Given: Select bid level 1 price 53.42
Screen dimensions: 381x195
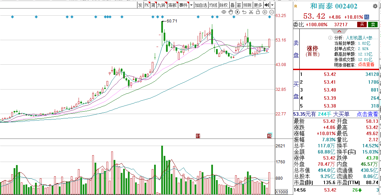Looking at the screenshot, I should 330,75.
